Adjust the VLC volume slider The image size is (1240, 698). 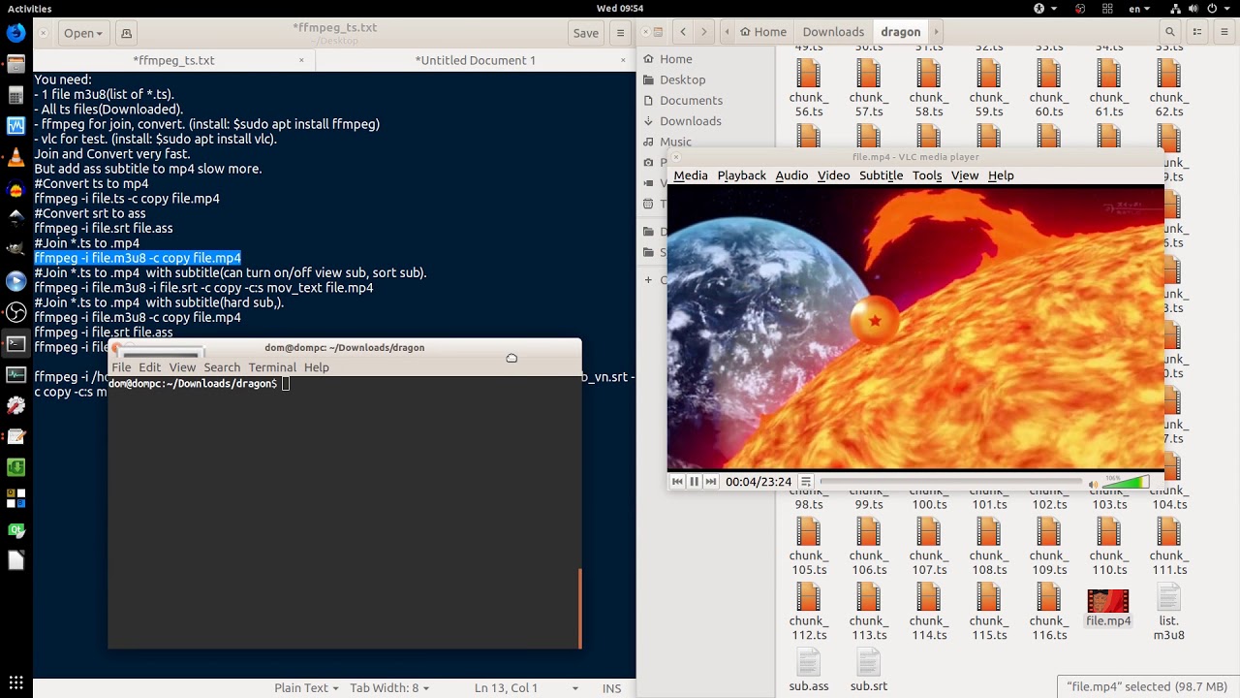click(x=1126, y=482)
